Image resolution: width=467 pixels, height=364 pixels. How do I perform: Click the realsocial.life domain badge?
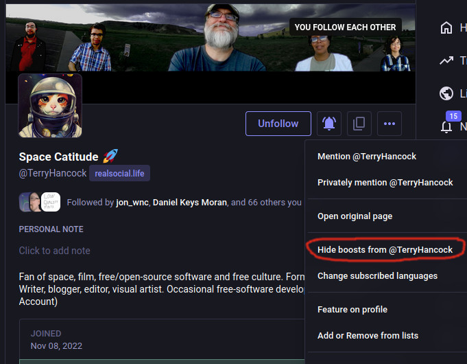coord(119,173)
